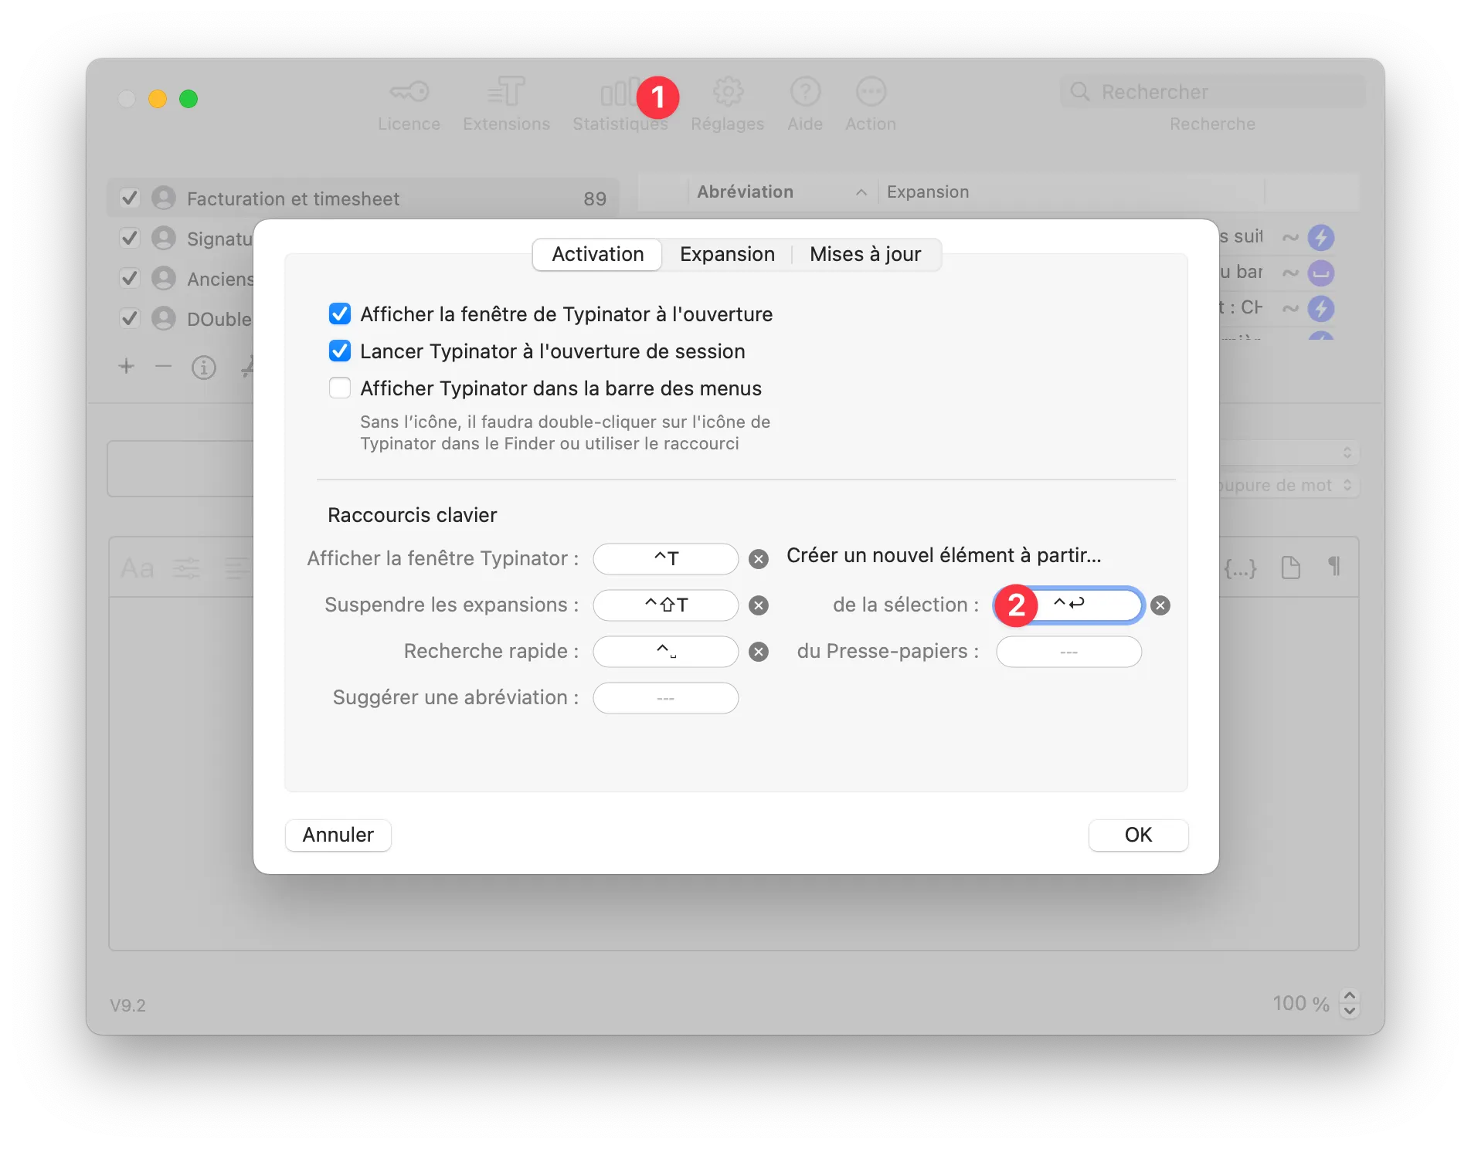Open the Licence toolbar item
The width and height of the screenshot is (1471, 1149).
[409, 104]
